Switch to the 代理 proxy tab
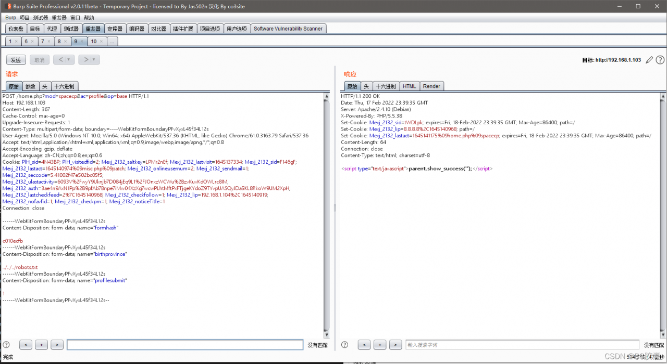The height and width of the screenshot is (364, 667). click(x=52, y=29)
